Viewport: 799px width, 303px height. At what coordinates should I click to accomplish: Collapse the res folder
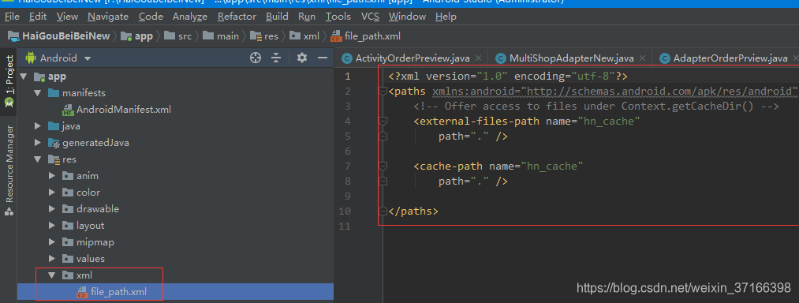37,159
